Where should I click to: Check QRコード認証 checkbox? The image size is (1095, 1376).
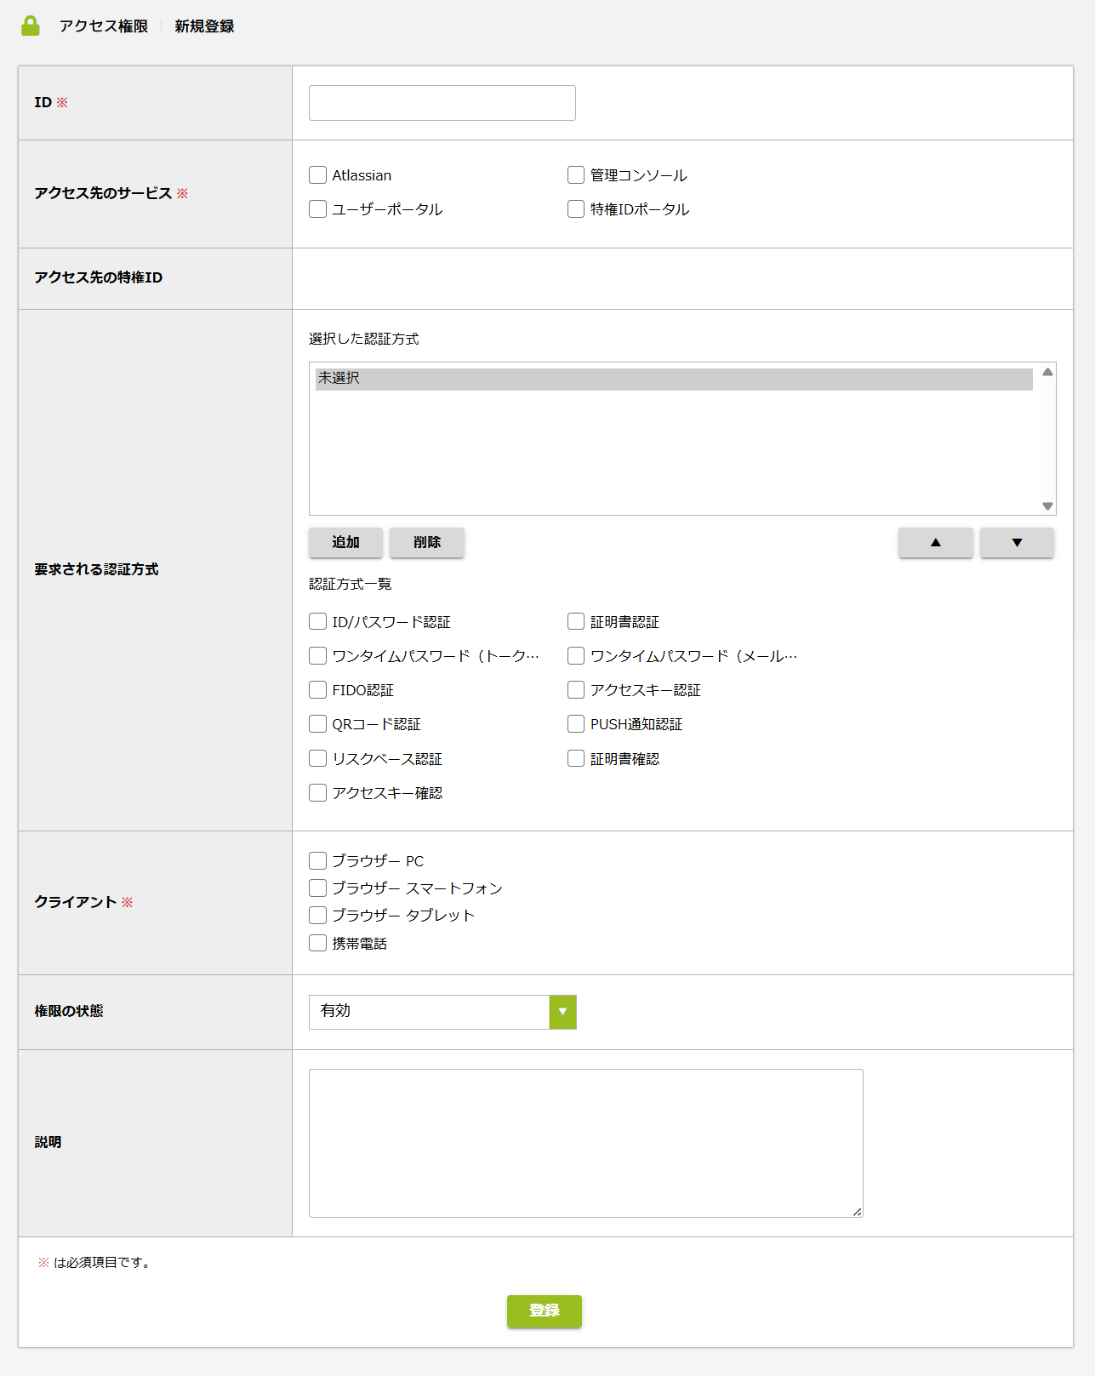click(x=318, y=724)
